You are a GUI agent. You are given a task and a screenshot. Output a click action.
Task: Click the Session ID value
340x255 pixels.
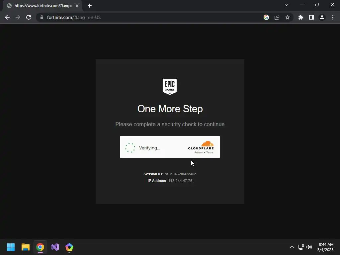(x=180, y=174)
